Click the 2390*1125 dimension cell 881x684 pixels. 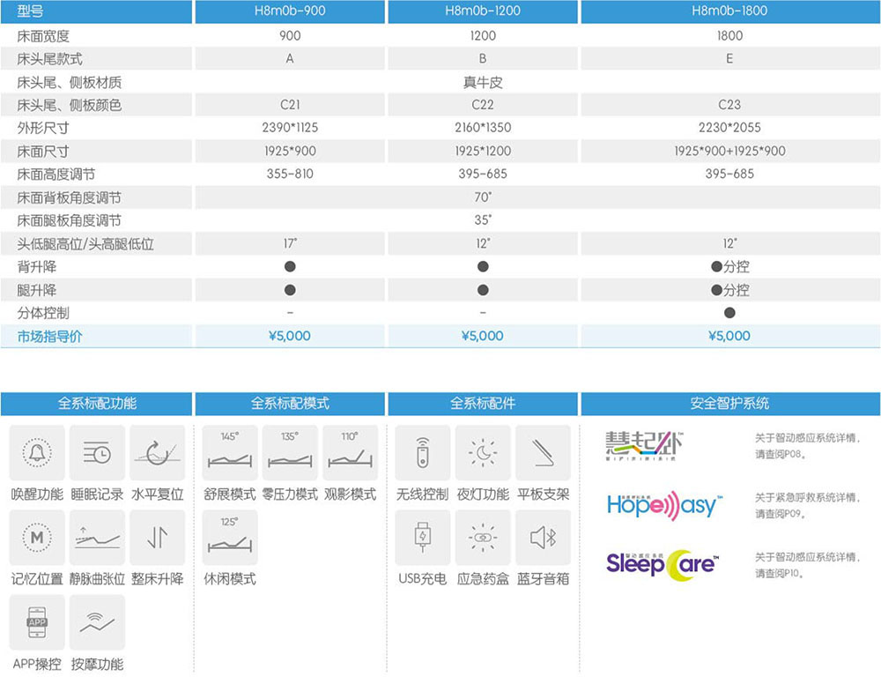coord(290,128)
